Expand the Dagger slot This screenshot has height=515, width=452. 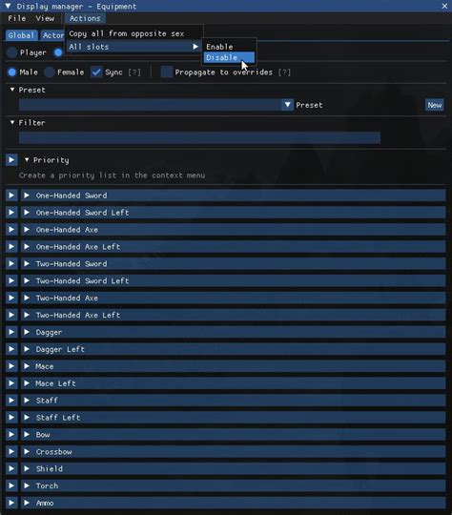click(234, 332)
